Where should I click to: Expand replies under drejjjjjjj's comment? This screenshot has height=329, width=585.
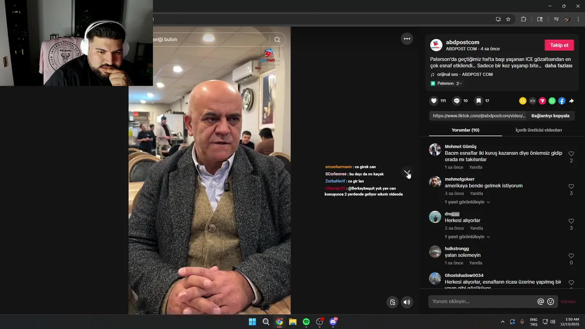point(467,237)
